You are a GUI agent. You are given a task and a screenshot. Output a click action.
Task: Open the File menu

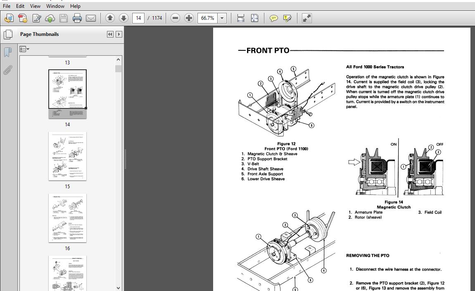click(6, 6)
